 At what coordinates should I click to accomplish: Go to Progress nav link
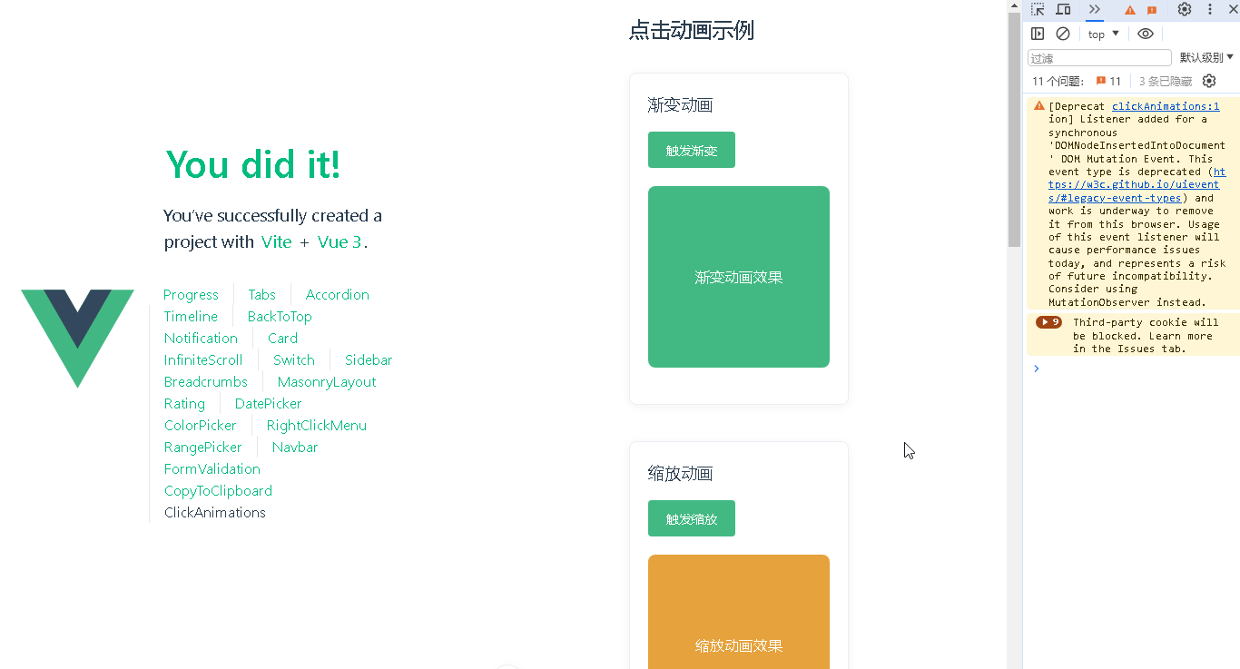191,294
